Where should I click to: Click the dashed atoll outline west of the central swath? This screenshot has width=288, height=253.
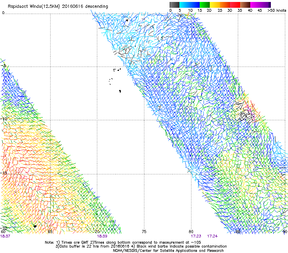pos(111,81)
